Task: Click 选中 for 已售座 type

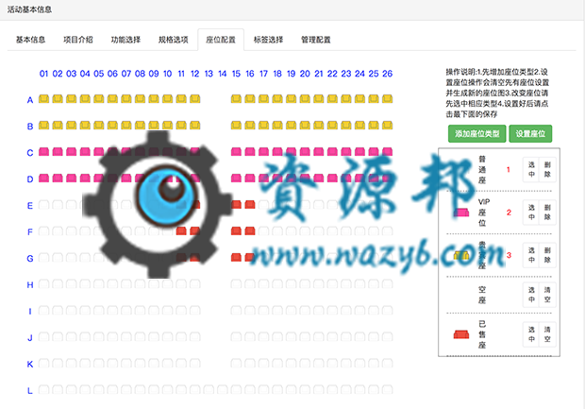Action: pyautogui.click(x=531, y=334)
